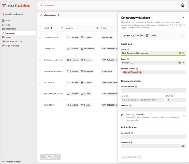Click the delete trash icon in bottom toolbar
The width and height of the screenshot is (189, 164).
point(57,157)
